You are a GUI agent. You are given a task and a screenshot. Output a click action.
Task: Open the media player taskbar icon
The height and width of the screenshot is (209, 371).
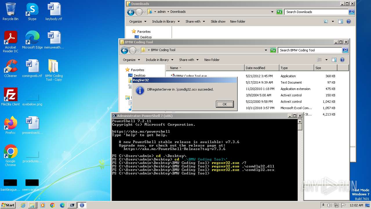tap(42, 205)
